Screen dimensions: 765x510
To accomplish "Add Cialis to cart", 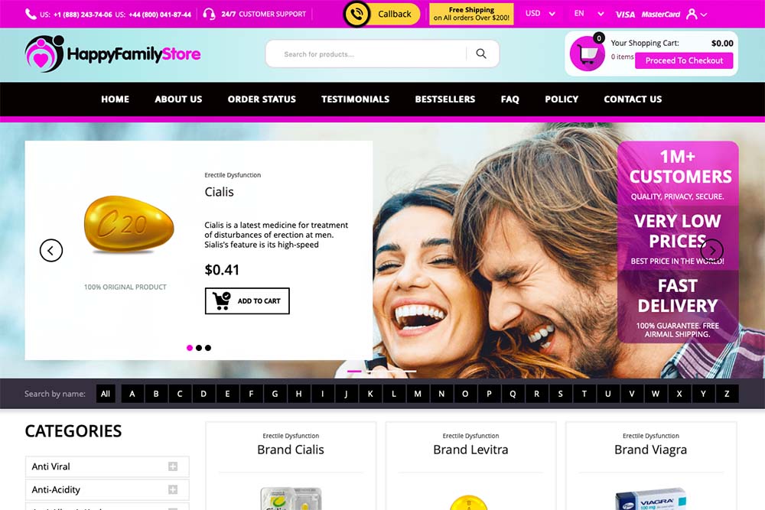I will click(x=247, y=300).
